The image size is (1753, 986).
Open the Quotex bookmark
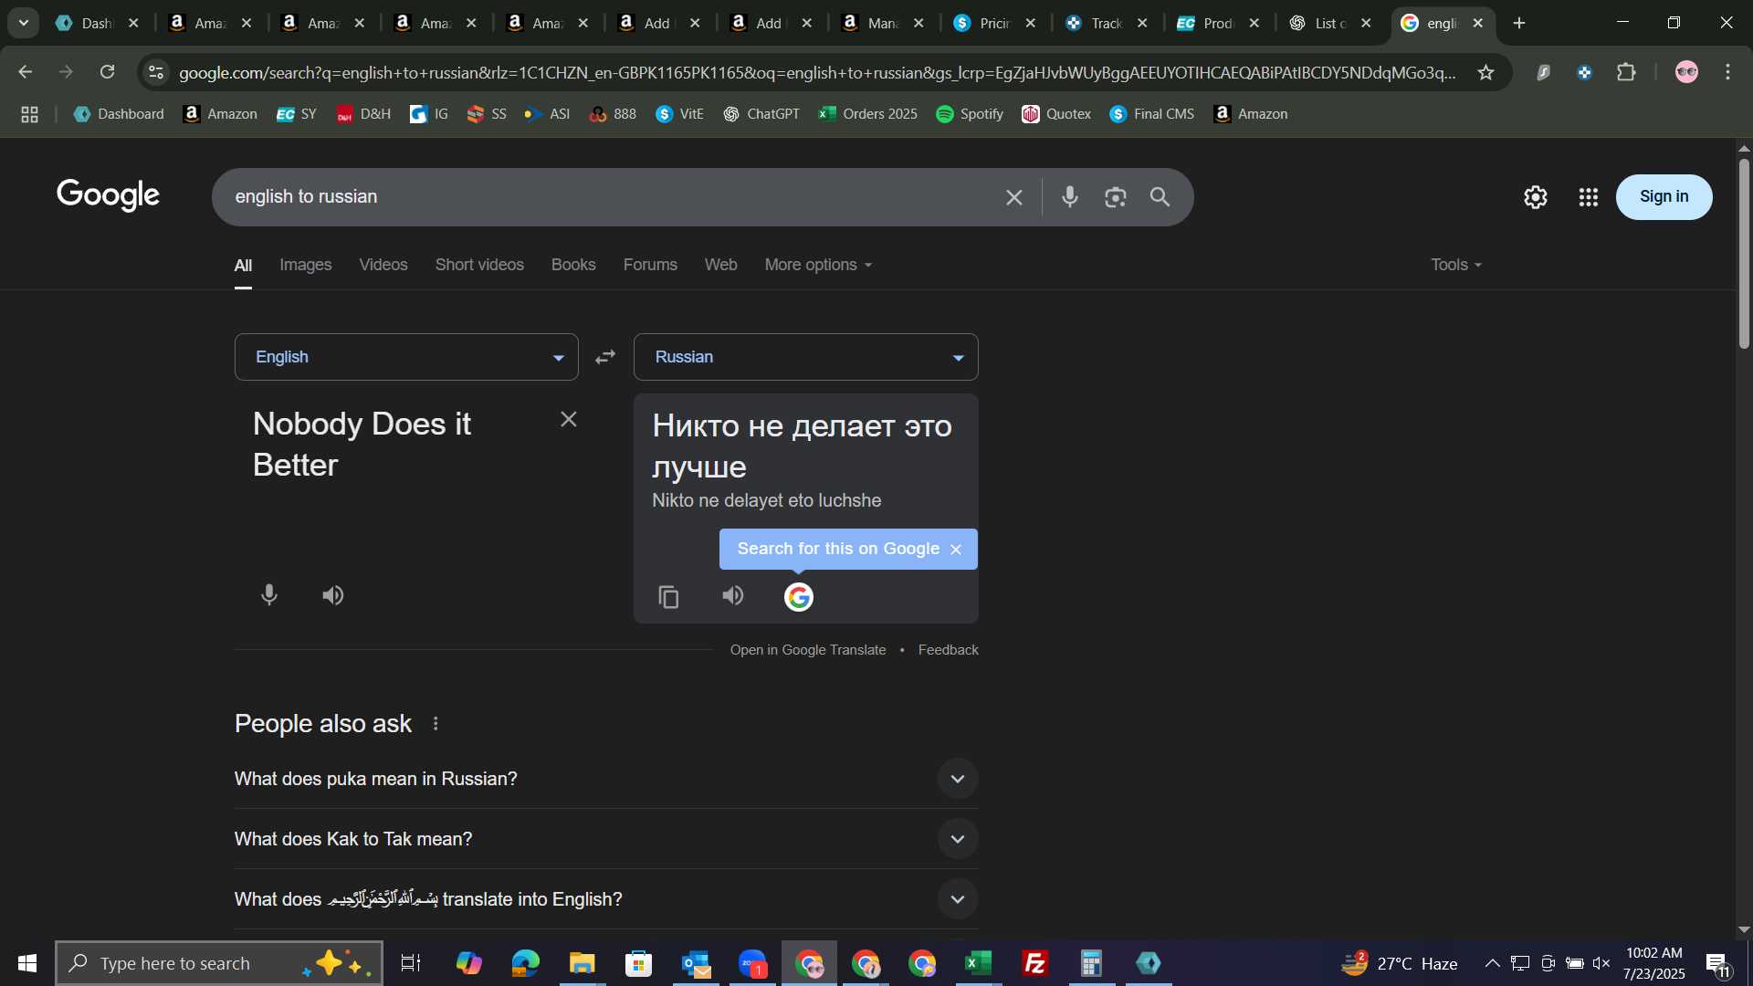point(1056,114)
